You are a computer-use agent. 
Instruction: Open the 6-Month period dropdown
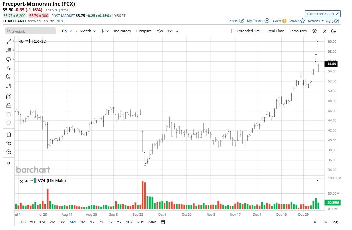click(86, 31)
